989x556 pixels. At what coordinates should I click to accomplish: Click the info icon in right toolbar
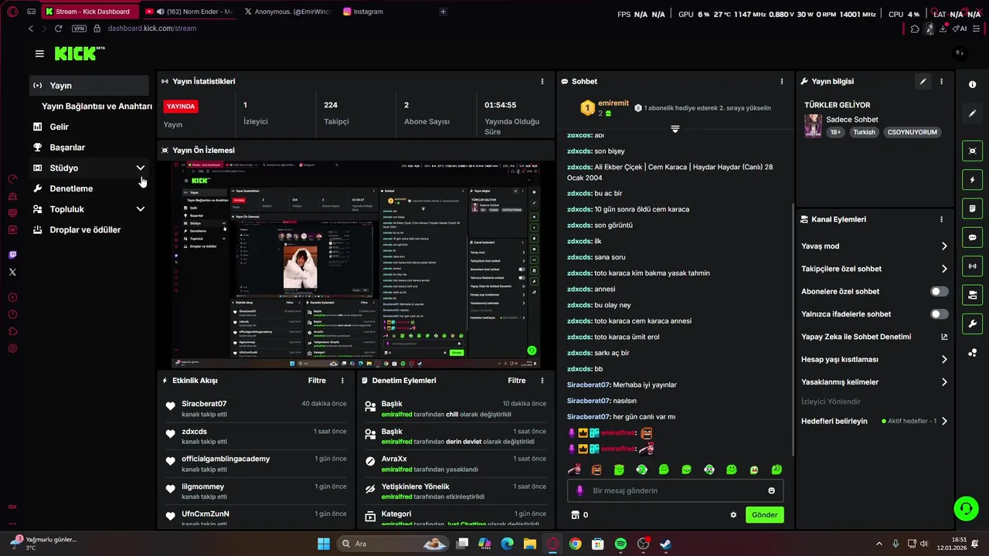click(972, 84)
